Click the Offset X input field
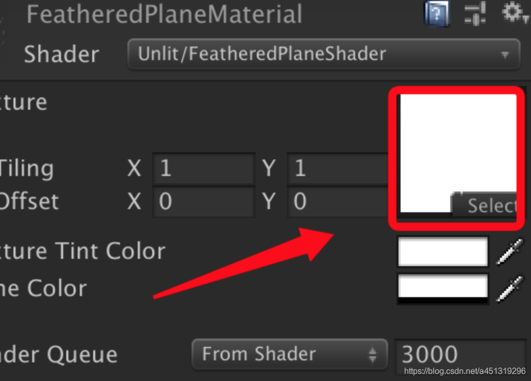 pyautogui.click(x=204, y=201)
